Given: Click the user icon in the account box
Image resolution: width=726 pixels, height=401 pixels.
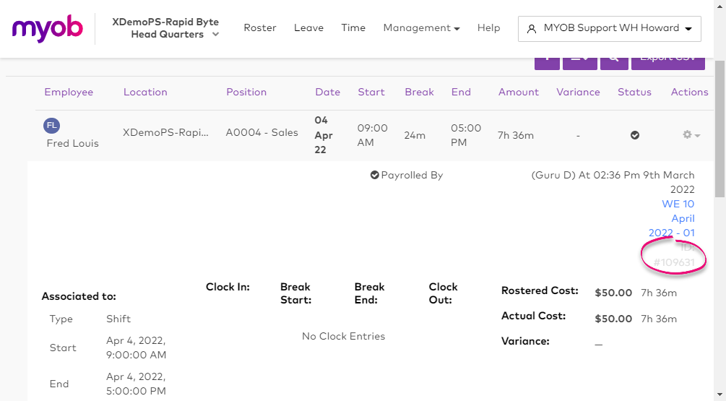Looking at the screenshot, I should (x=532, y=29).
